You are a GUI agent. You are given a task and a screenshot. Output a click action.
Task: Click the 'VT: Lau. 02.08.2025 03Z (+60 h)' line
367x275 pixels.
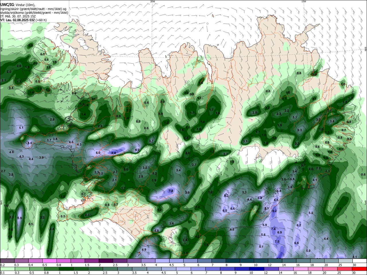click(x=24, y=20)
